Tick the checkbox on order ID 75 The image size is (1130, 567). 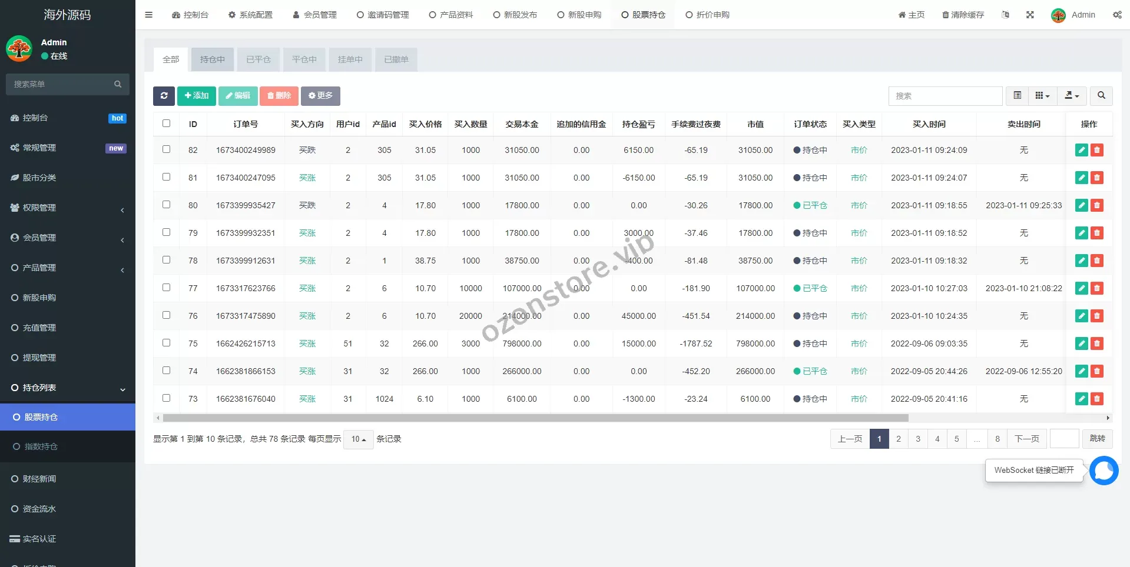tap(167, 343)
